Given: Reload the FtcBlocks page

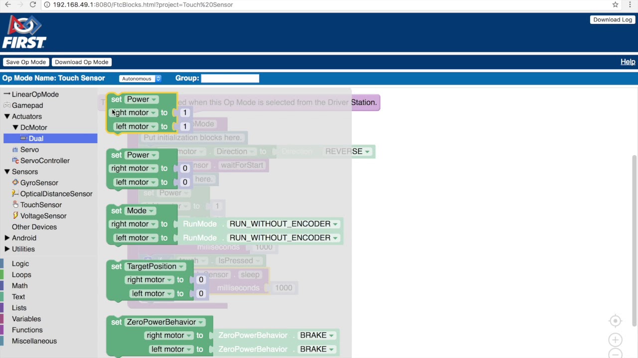Looking at the screenshot, I should [x=32, y=4].
